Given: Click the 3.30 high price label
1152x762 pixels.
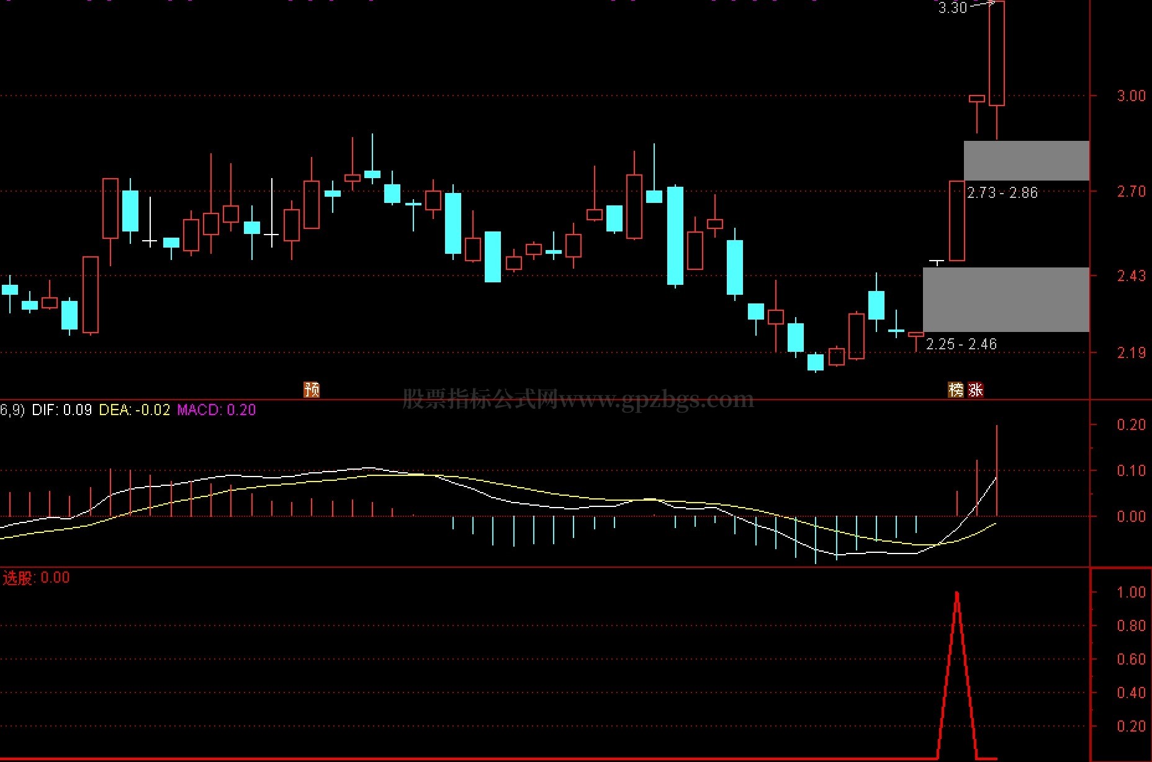Looking at the screenshot, I should tap(952, 8).
